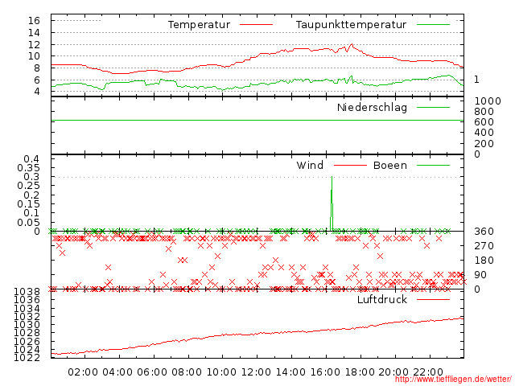Click the Niederschlag legend label
Image resolution: width=515 pixels, height=386 pixels.
tap(372, 108)
